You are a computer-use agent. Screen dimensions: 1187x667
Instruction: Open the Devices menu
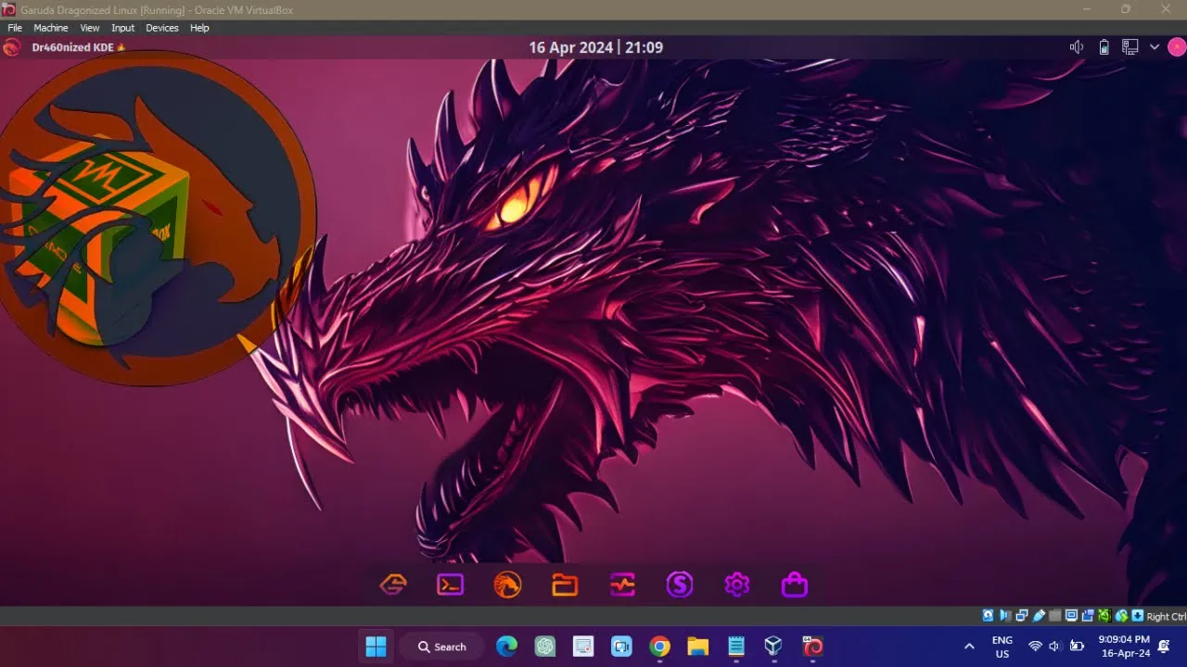coord(162,28)
